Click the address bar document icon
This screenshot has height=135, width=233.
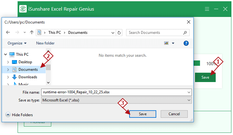pyautogui.click(x=39, y=32)
